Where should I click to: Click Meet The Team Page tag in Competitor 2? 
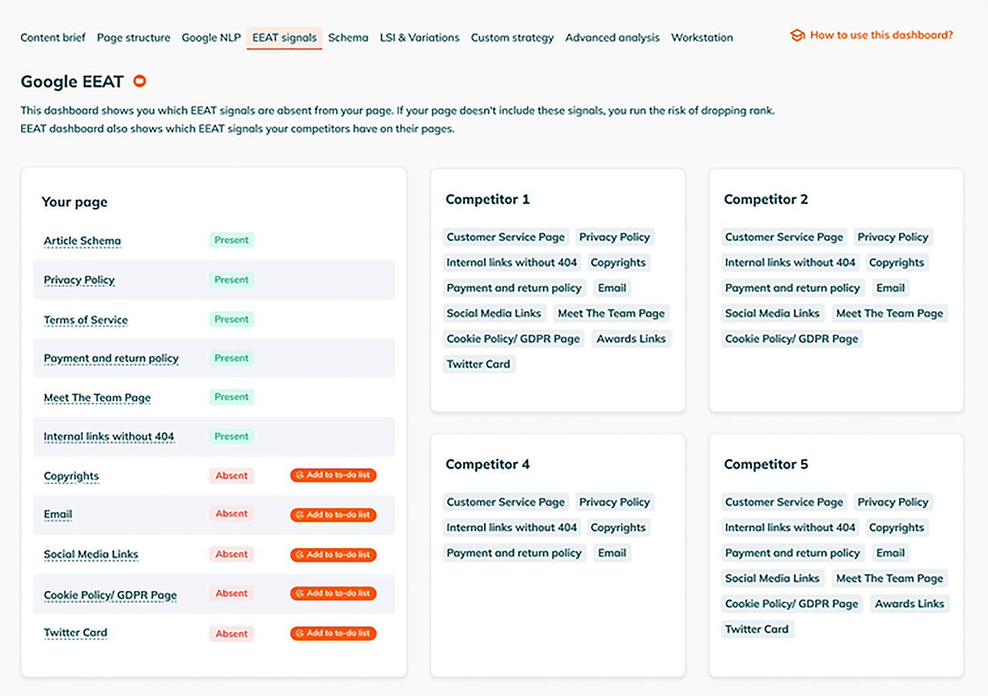[890, 313]
